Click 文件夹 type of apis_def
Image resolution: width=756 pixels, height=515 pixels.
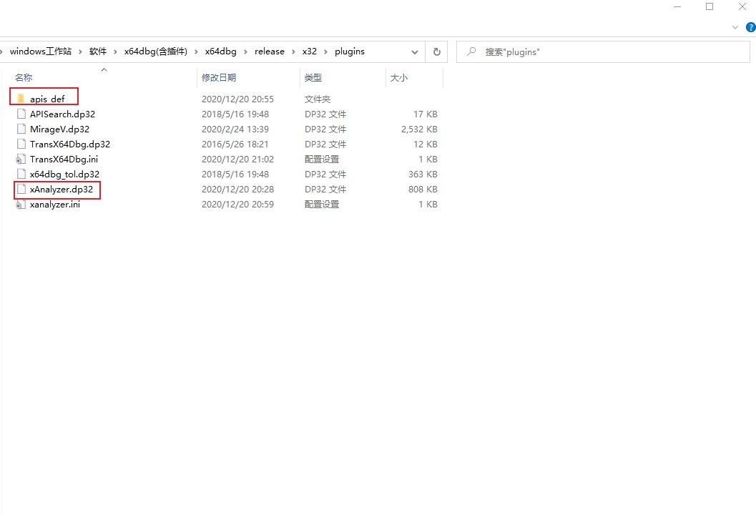pos(318,99)
